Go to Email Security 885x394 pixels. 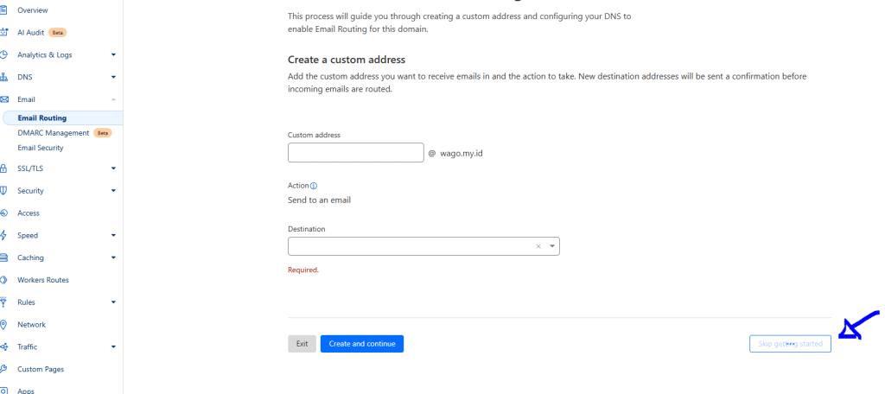pos(40,148)
